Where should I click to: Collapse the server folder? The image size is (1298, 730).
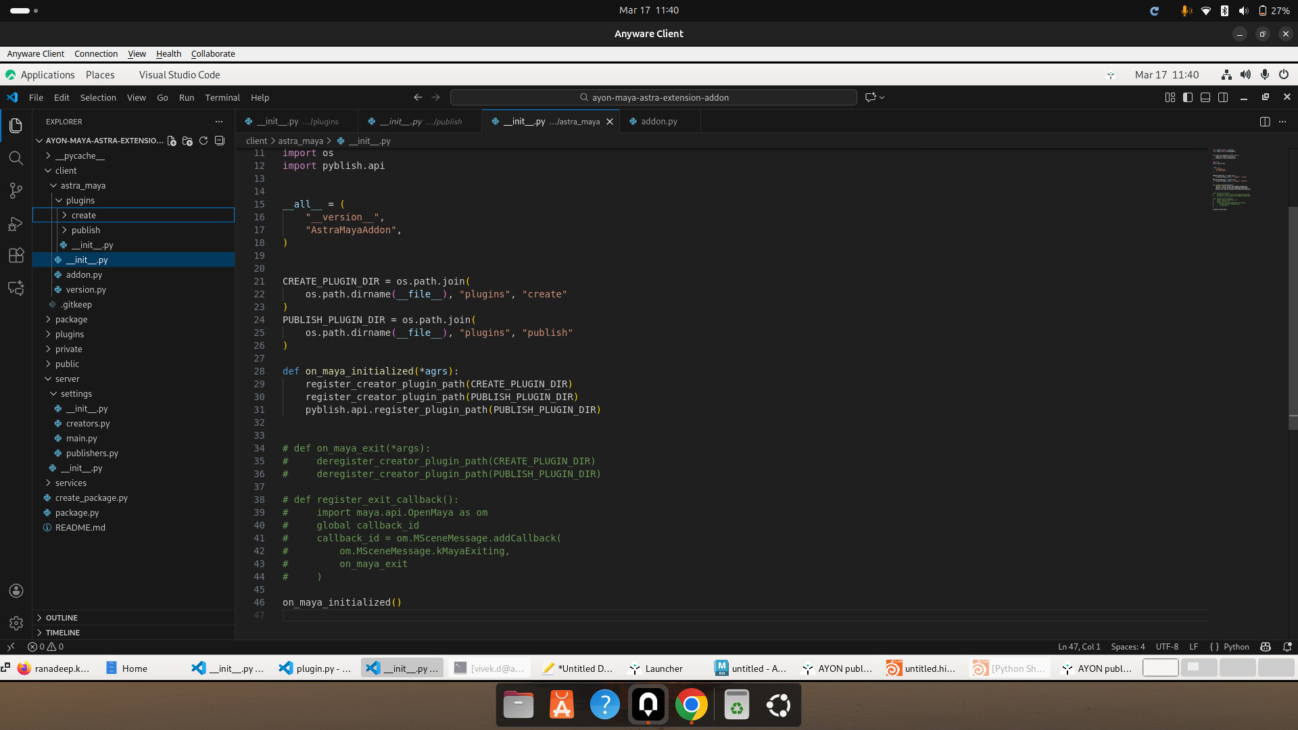tap(67, 379)
